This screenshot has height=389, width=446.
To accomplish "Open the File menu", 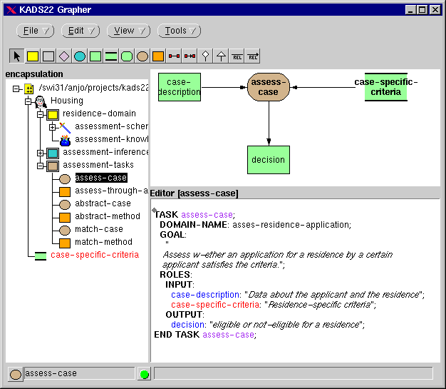I will click(x=36, y=31).
